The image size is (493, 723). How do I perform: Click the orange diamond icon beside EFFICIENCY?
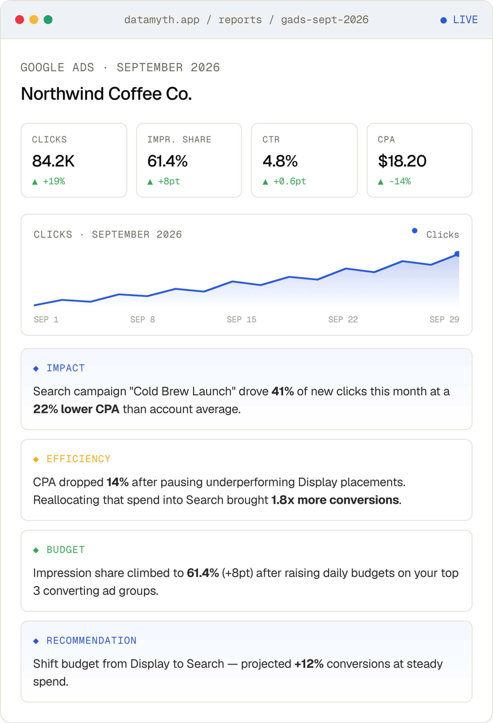tap(36, 460)
